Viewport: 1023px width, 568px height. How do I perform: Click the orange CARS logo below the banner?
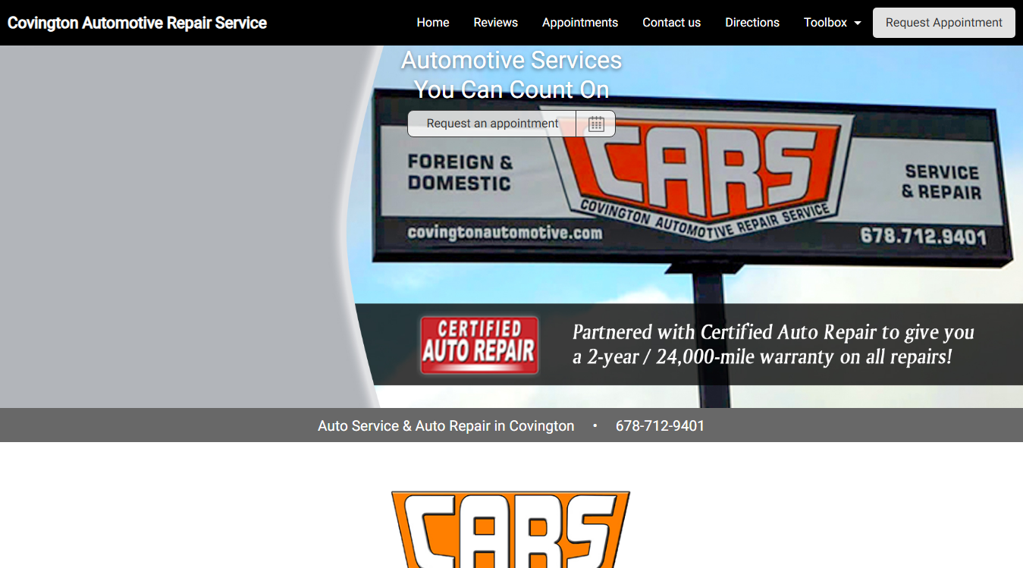(x=510, y=529)
